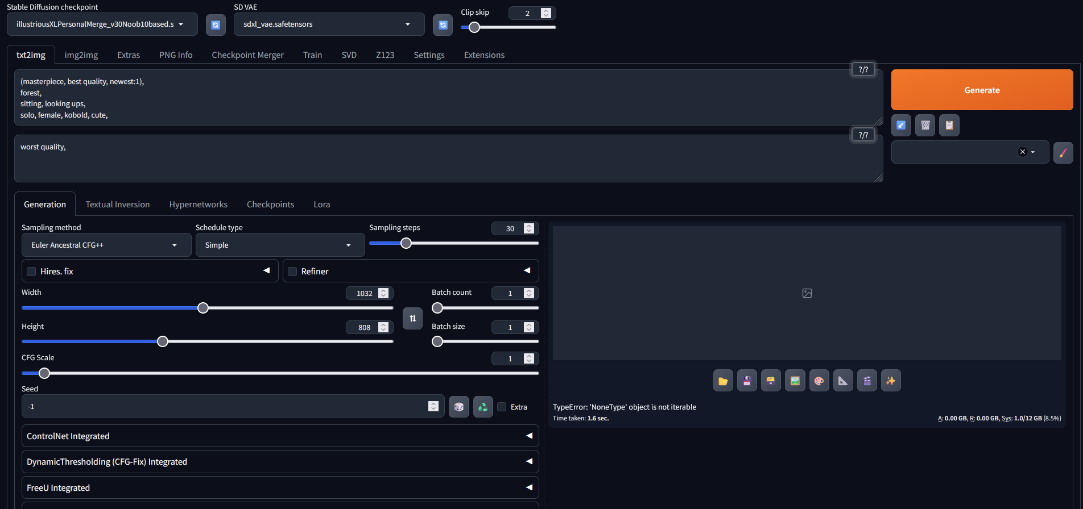Screen dimensions: 1083x509
Task: Click into the positive prompt text area
Action: click(x=448, y=98)
